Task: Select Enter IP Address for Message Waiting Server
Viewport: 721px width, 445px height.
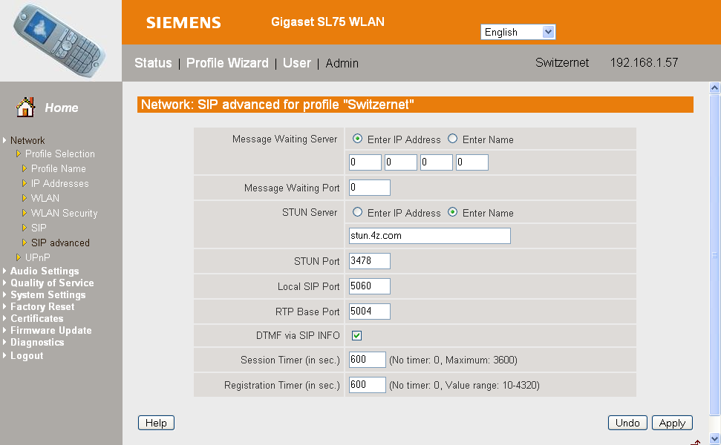Action: (x=357, y=138)
